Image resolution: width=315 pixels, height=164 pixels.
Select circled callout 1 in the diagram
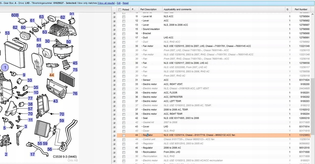[5, 68]
